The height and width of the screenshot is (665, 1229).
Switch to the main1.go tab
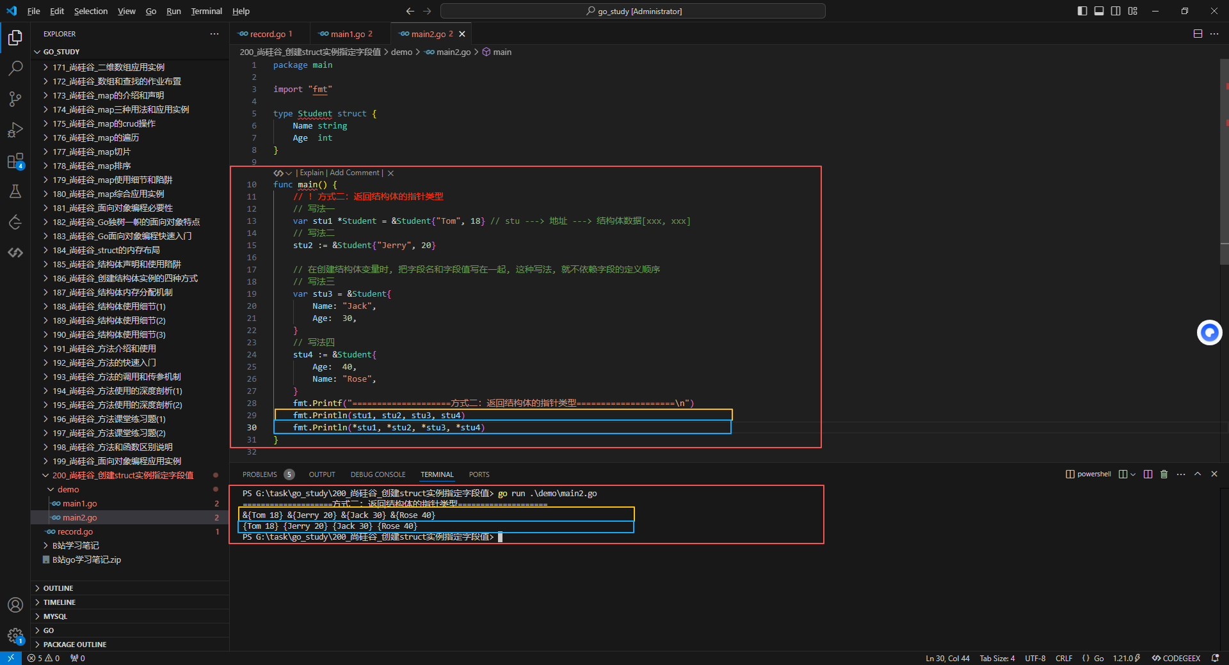350,34
